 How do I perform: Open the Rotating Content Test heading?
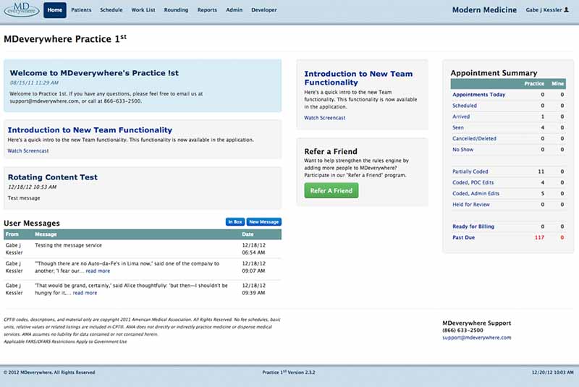tap(52, 177)
